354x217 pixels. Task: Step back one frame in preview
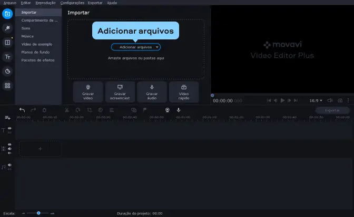click(x=276, y=100)
